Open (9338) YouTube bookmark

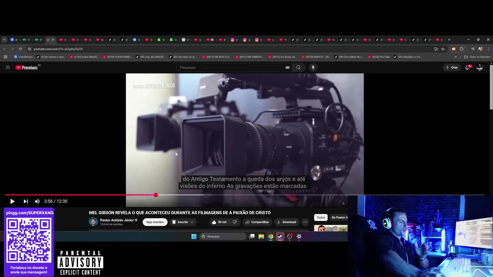point(378,57)
